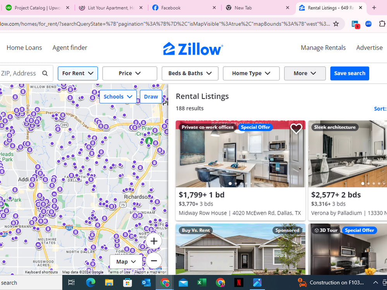Open Home Loans menu
Image resolution: width=387 pixels, height=290 pixels.
click(x=24, y=48)
